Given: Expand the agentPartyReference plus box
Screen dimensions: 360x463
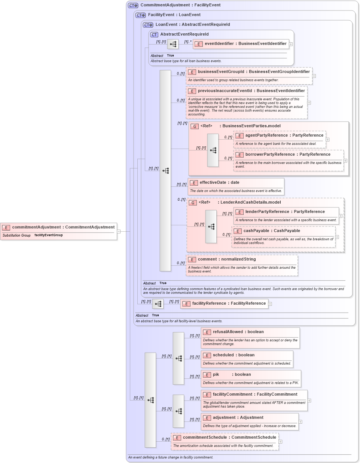Looking at the screenshot, I should pyautogui.click(x=327, y=139).
